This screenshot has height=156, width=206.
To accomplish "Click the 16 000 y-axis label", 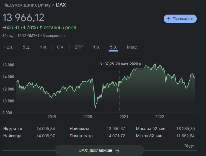I will 8,65.
